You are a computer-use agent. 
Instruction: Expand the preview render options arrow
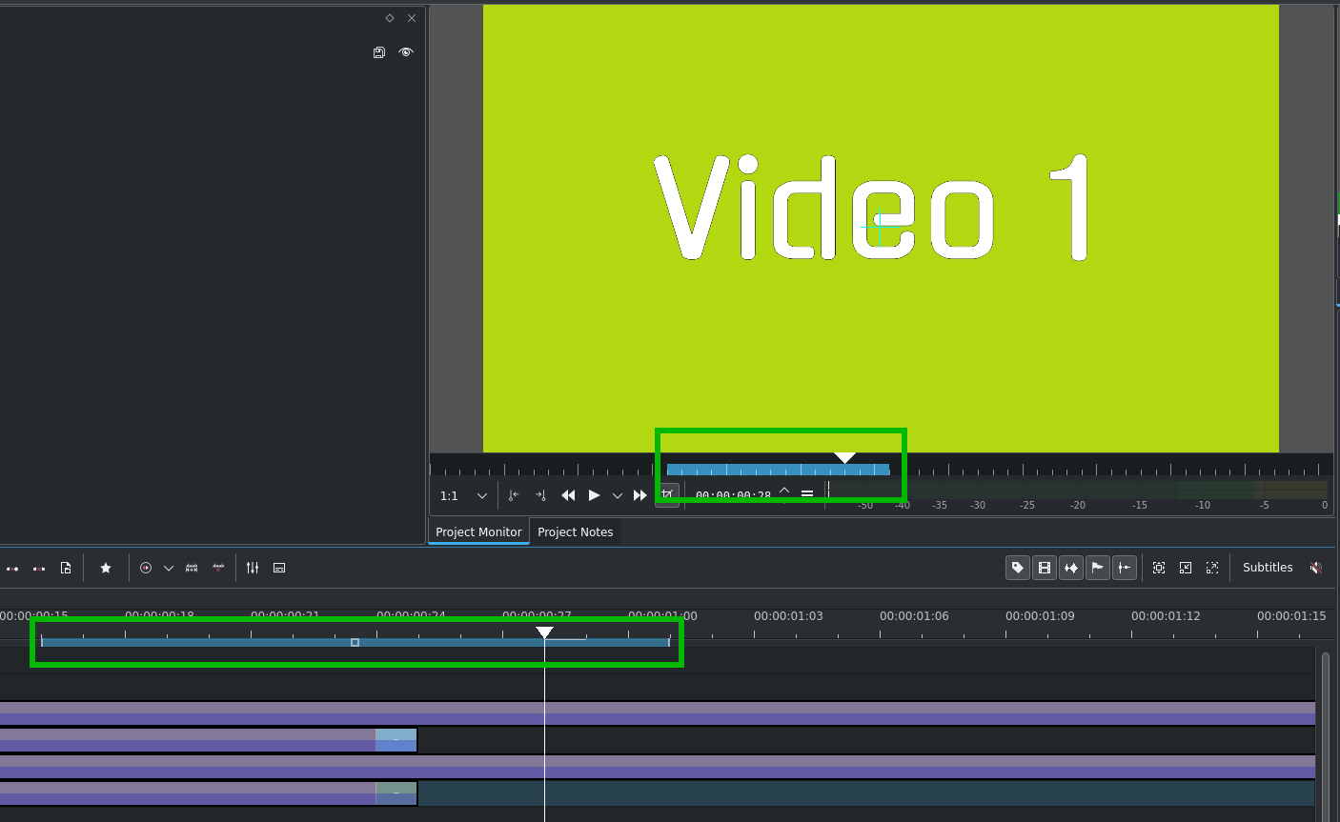click(x=169, y=569)
